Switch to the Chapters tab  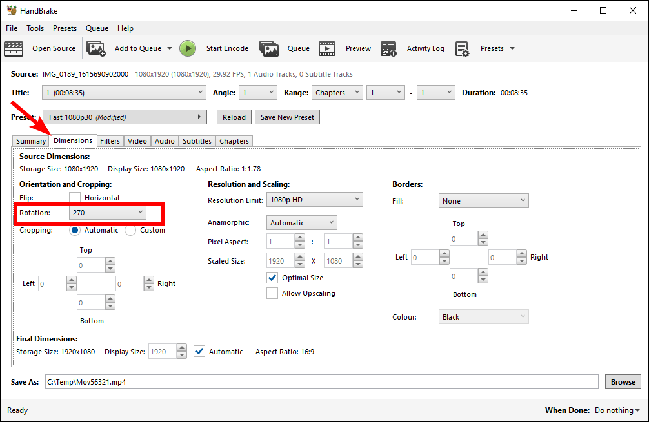(234, 141)
